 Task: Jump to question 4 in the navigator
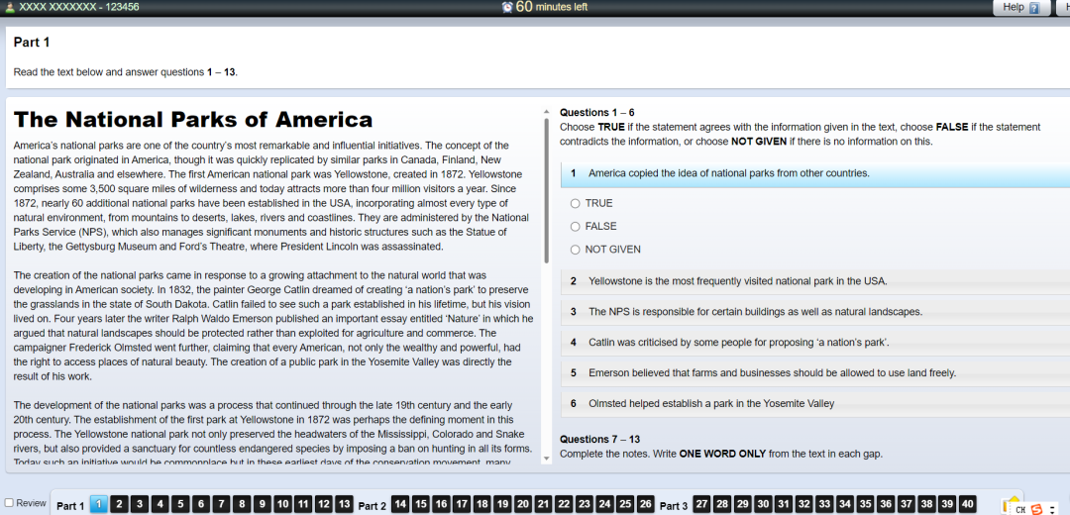159,505
